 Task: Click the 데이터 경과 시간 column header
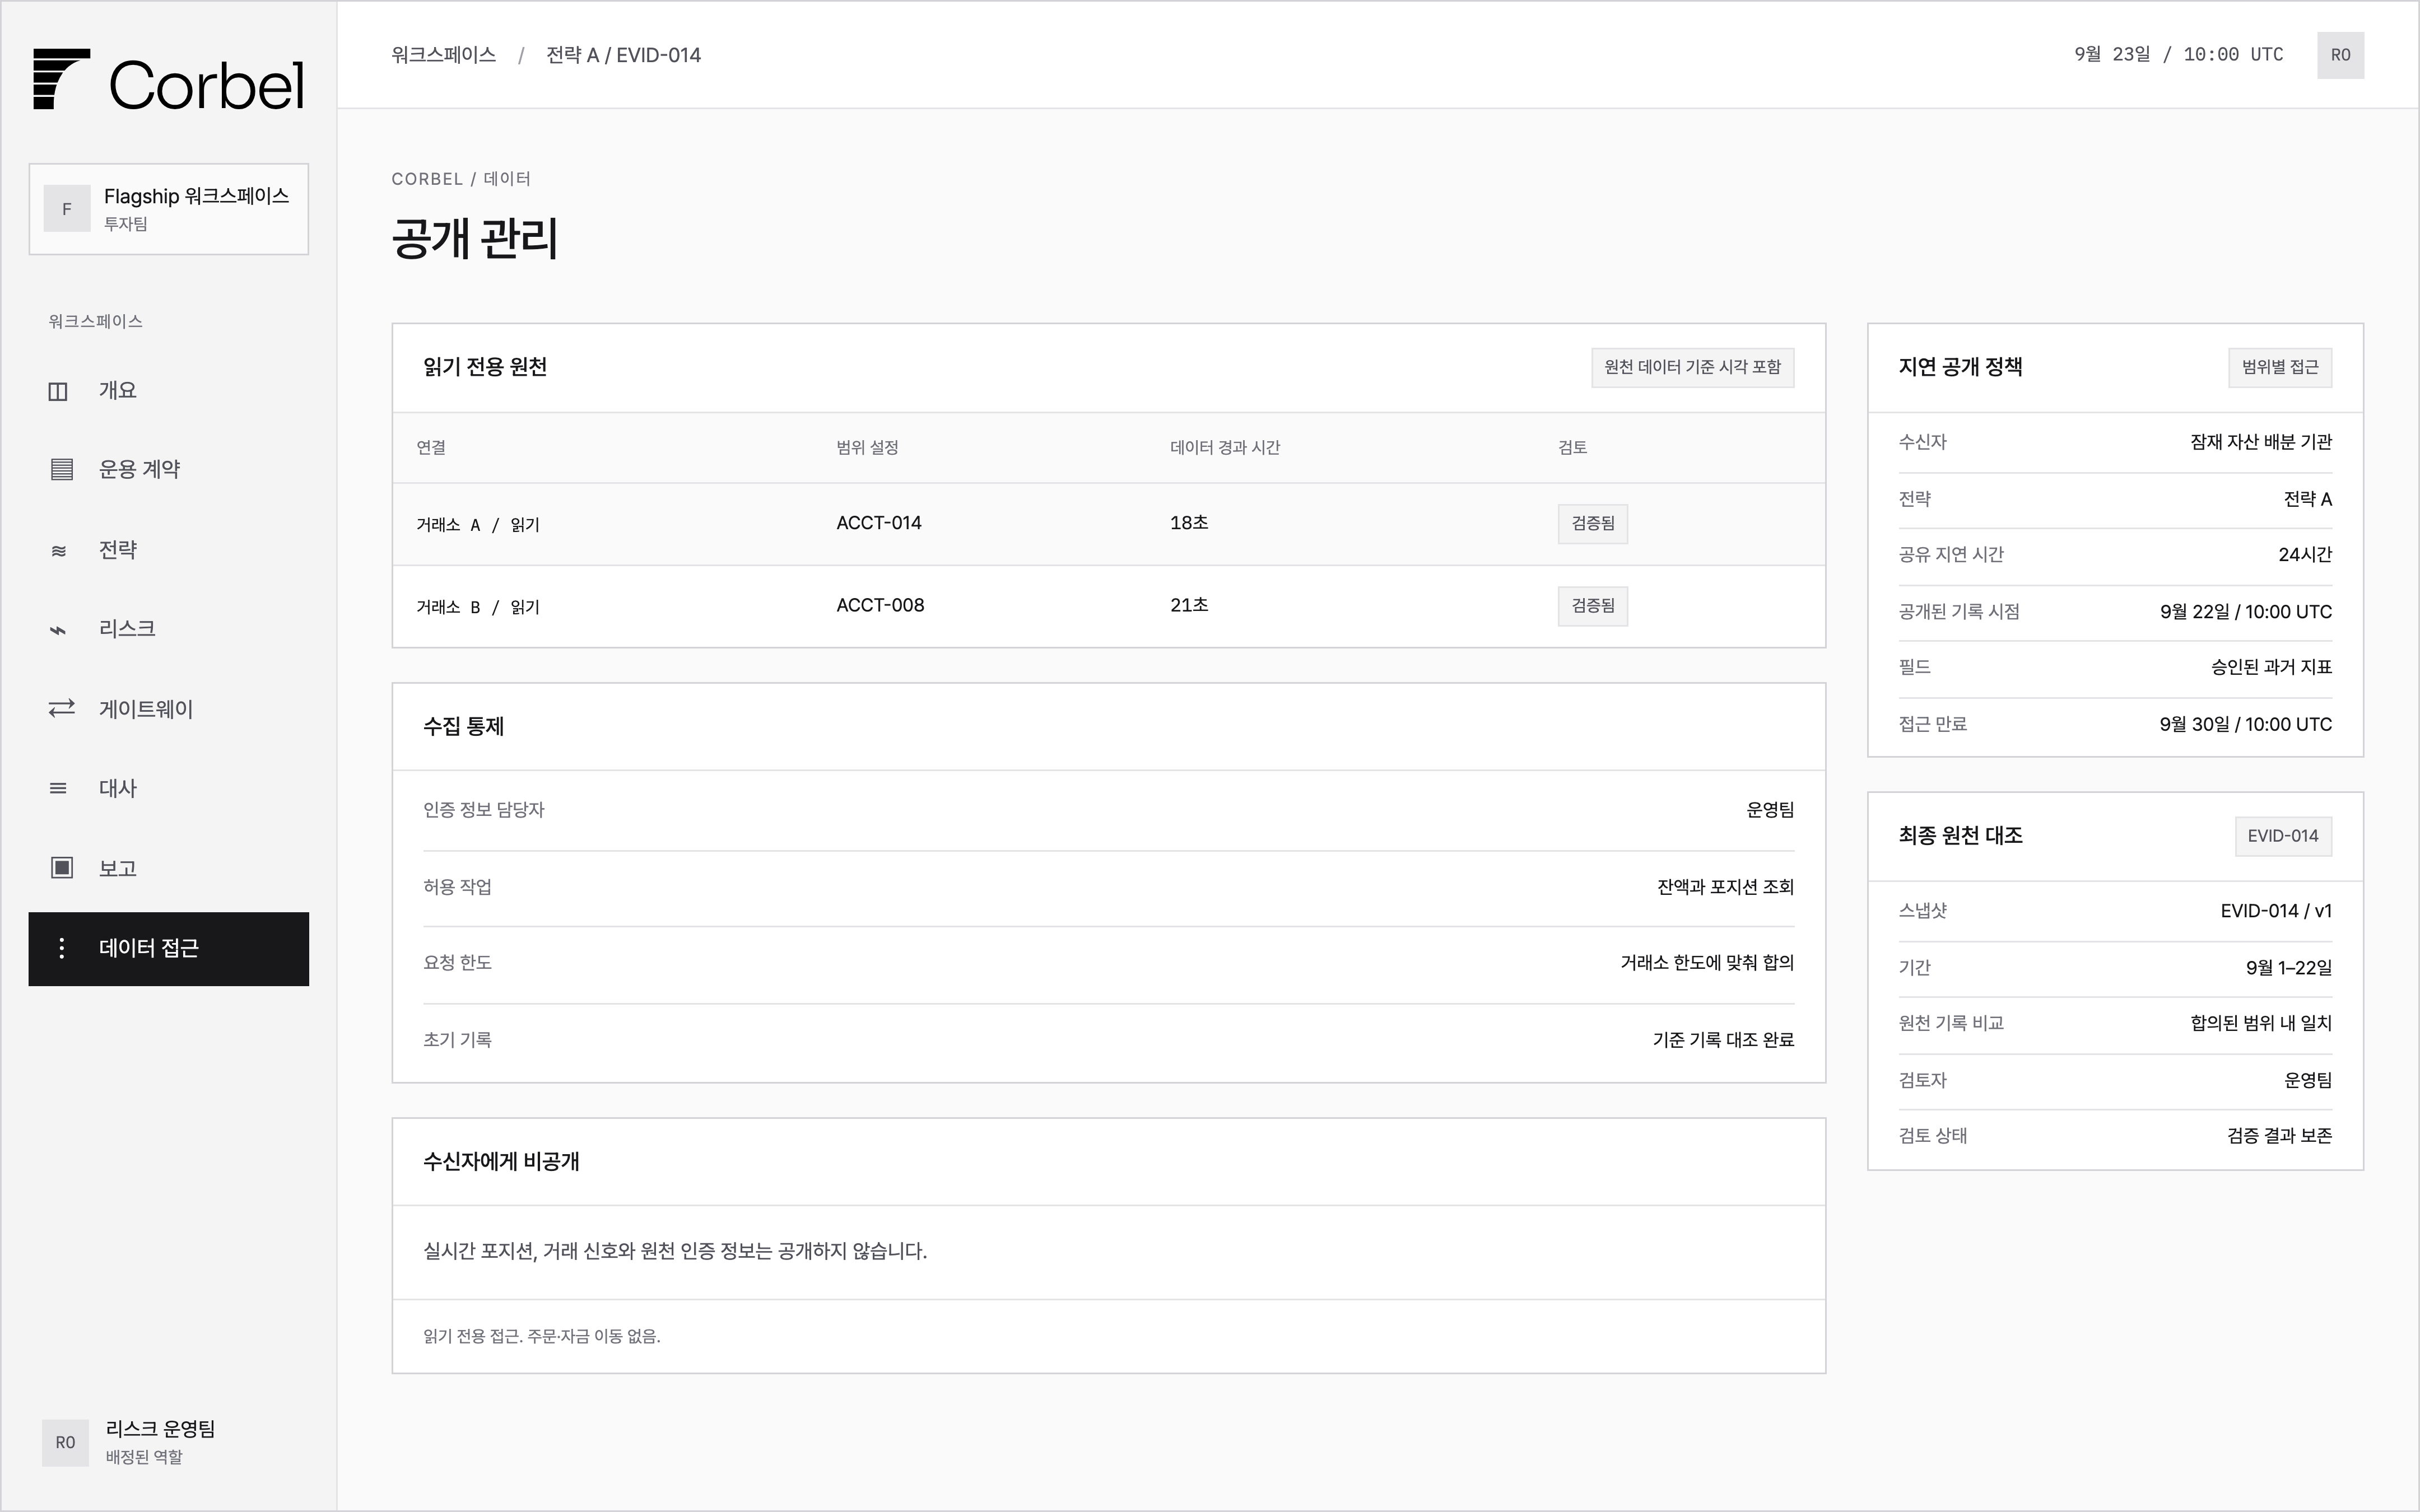click(1225, 447)
